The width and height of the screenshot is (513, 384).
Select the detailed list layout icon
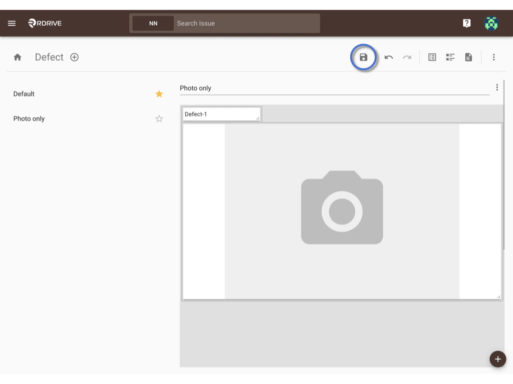(450, 57)
